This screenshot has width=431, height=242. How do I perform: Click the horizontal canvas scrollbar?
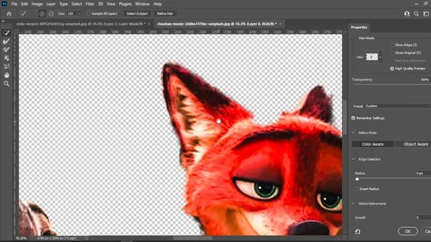click(193, 238)
